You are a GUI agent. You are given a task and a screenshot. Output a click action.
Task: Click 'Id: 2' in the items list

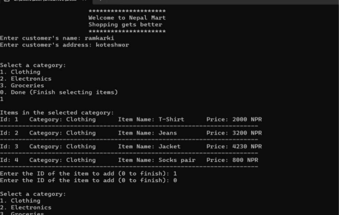(x=9, y=133)
